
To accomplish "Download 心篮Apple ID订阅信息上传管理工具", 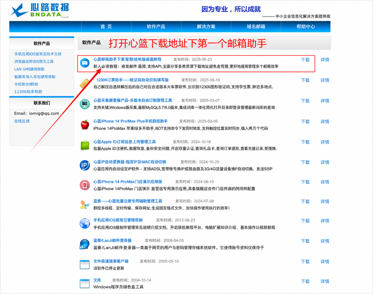I will click(305, 142).
